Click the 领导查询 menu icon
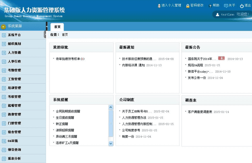The image size is (252, 163). coord(4,150)
